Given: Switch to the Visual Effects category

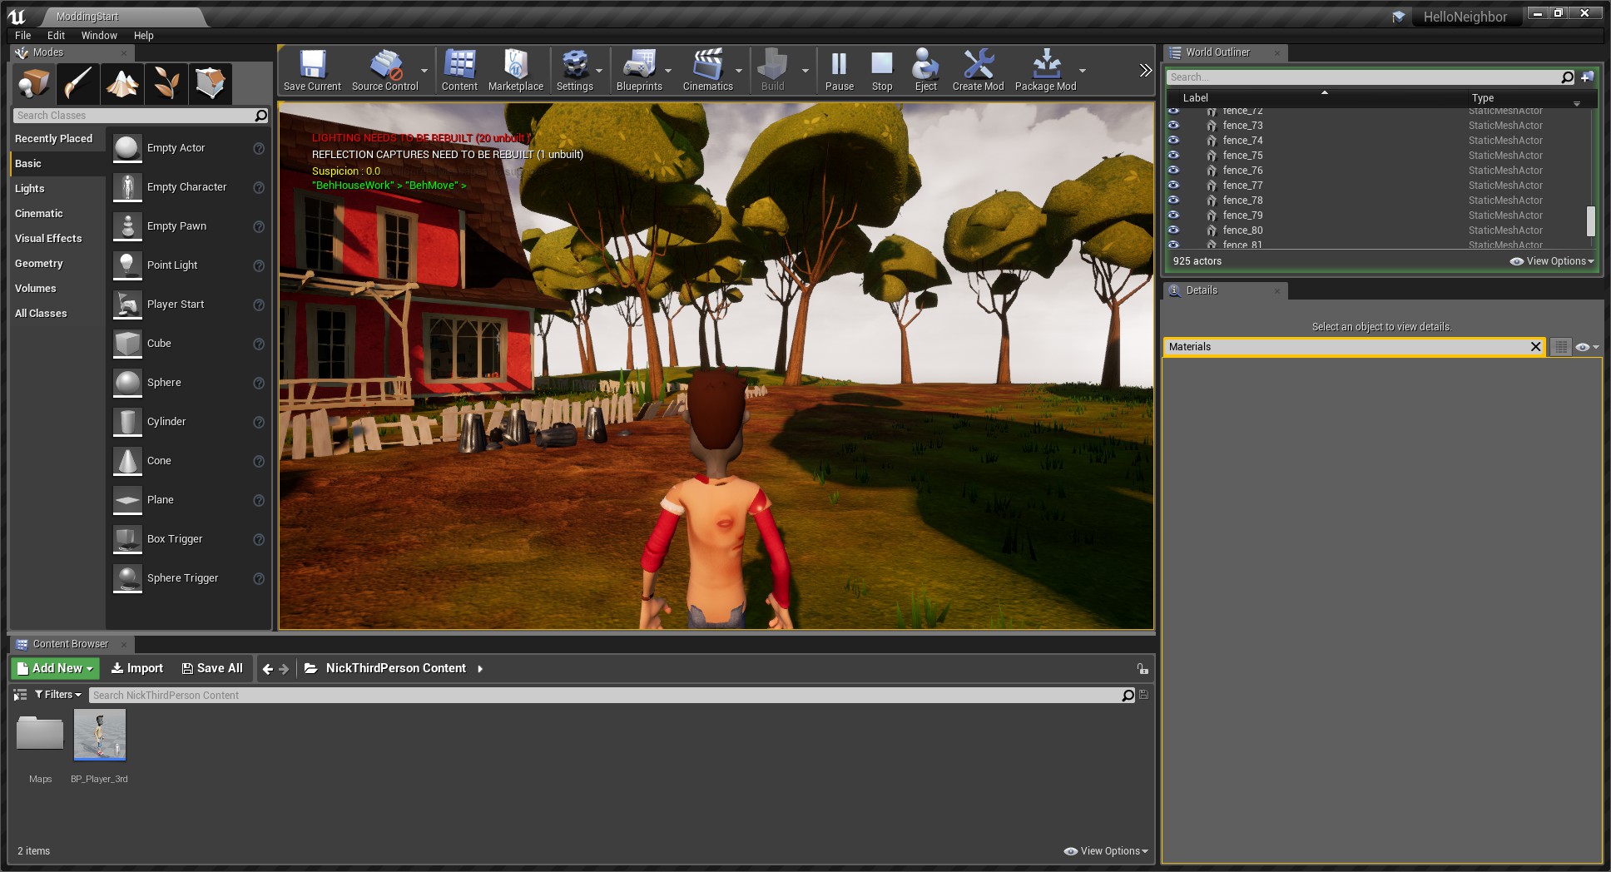Looking at the screenshot, I should (x=48, y=239).
